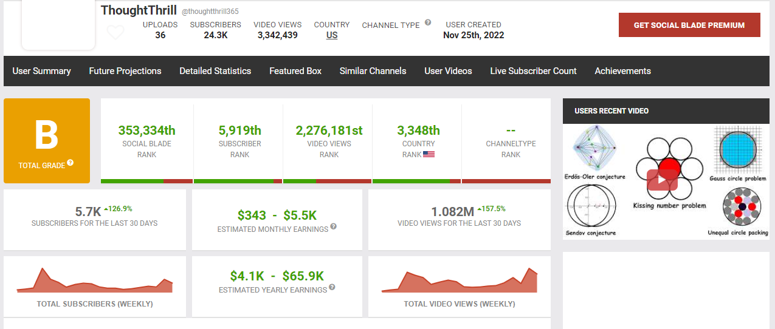Screen dimensions: 775x329
Task: Click the 24.3K subscribers count
Action: pyautogui.click(x=216, y=35)
